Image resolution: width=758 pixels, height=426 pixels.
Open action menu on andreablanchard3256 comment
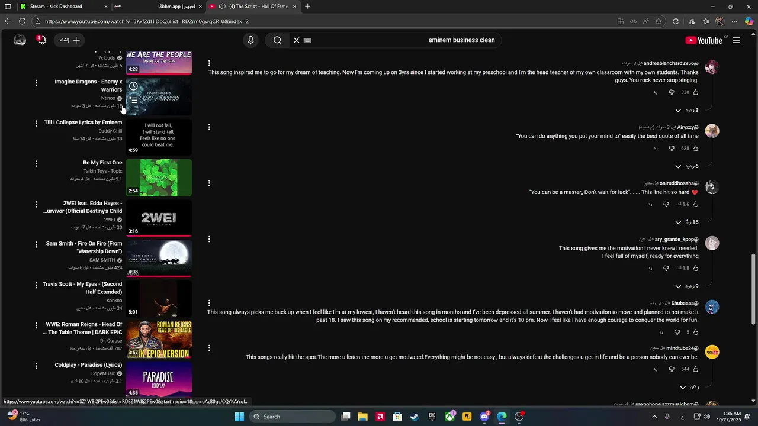209,63
